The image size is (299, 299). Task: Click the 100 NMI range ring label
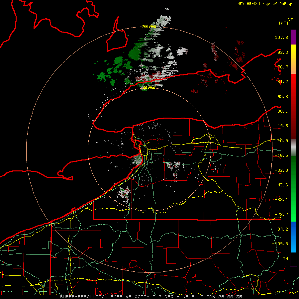tap(149, 26)
